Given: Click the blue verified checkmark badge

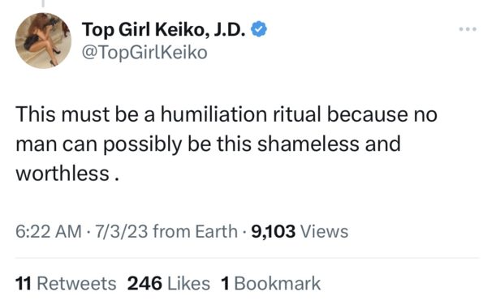Looking at the screenshot, I should 259,29.
